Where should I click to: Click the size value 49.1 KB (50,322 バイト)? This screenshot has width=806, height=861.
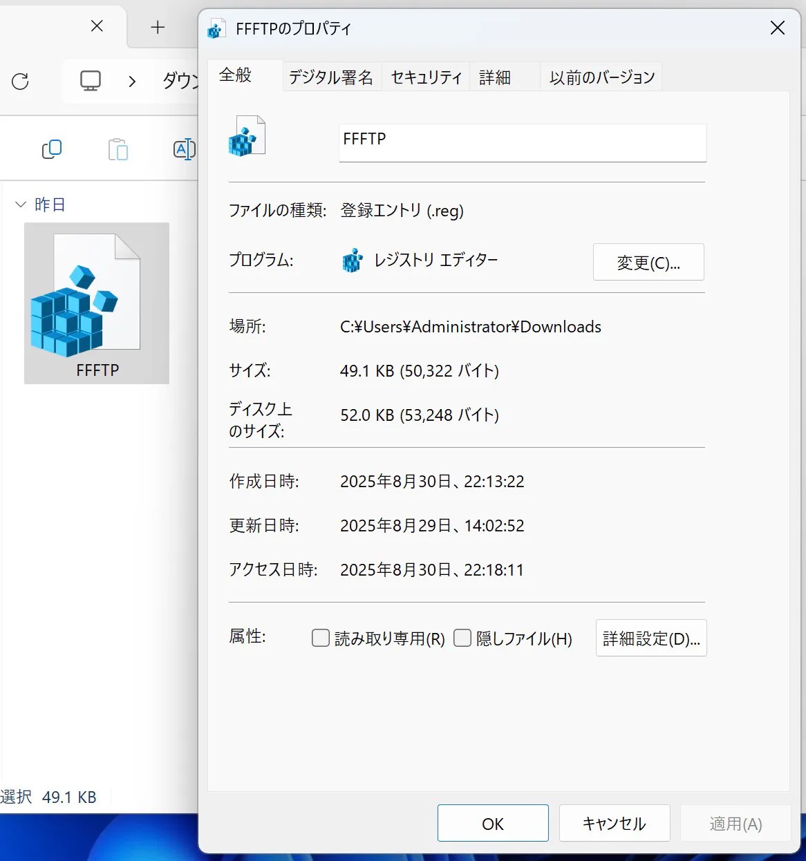tap(420, 371)
